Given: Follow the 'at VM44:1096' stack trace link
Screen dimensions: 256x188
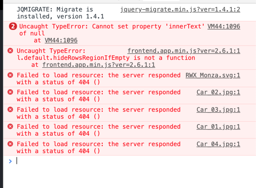Looking at the screenshot, I should (61, 40).
